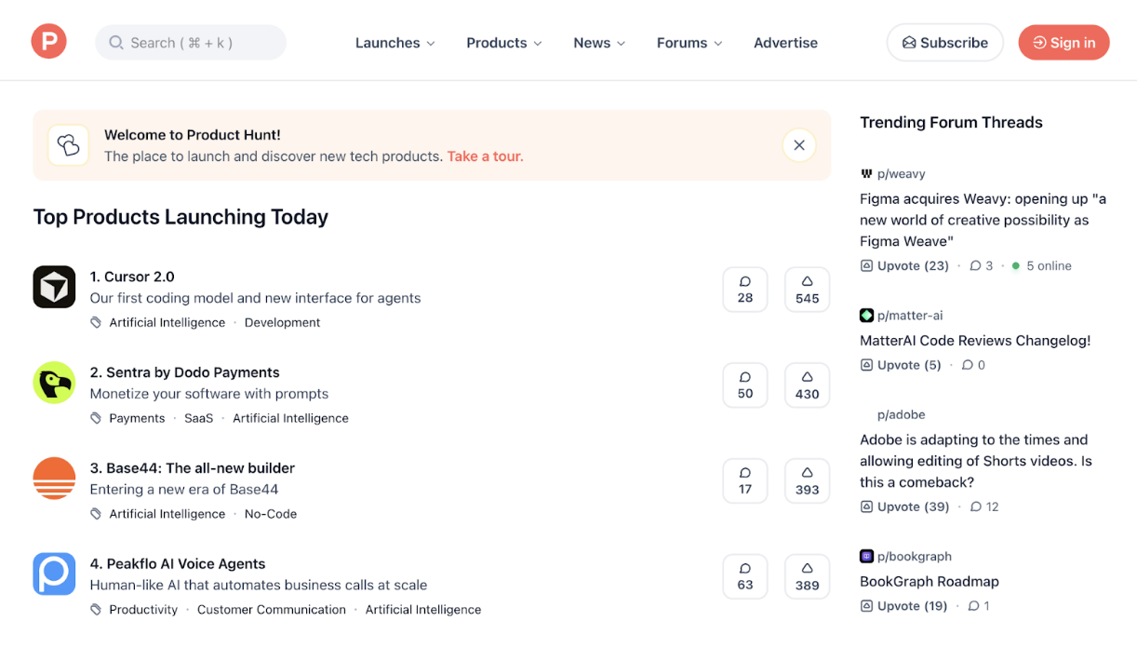Click the search input field
Image resolution: width=1137 pixels, height=648 pixels.
pyautogui.click(x=191, y=43)
